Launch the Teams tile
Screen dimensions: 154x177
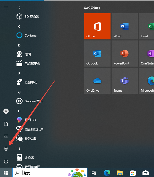tap(125, 81)
